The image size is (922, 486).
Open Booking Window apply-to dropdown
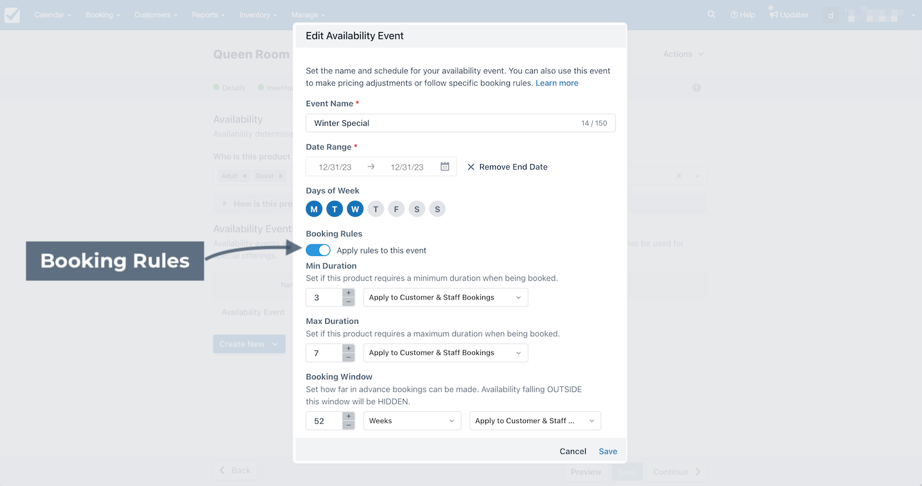535,421
